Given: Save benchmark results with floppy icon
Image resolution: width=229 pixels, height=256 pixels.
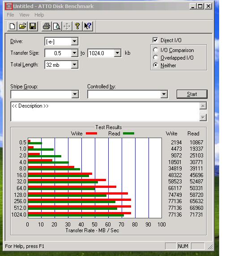Looking at the screenshot, I should coord(33,26).
